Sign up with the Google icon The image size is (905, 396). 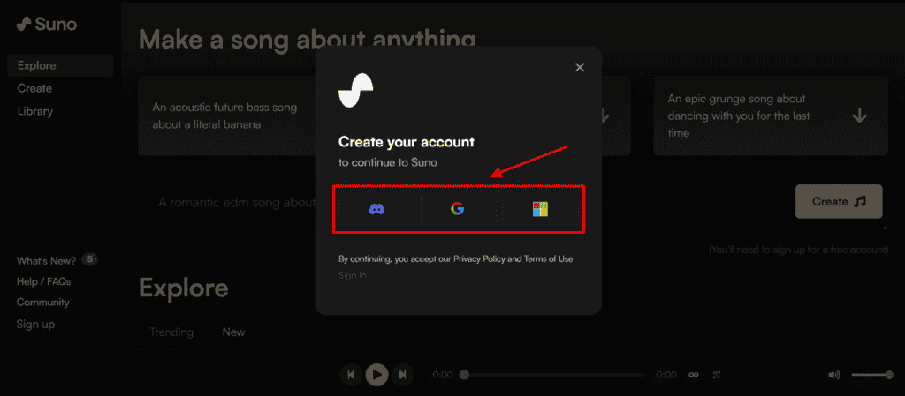point(458,209)
